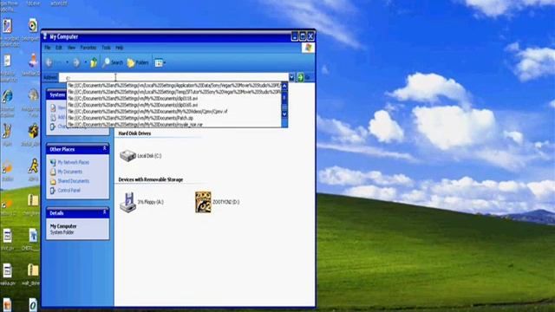Open the Edit menu
The image size is (555, 312).
pyautogui.click(x=59, y=48)
